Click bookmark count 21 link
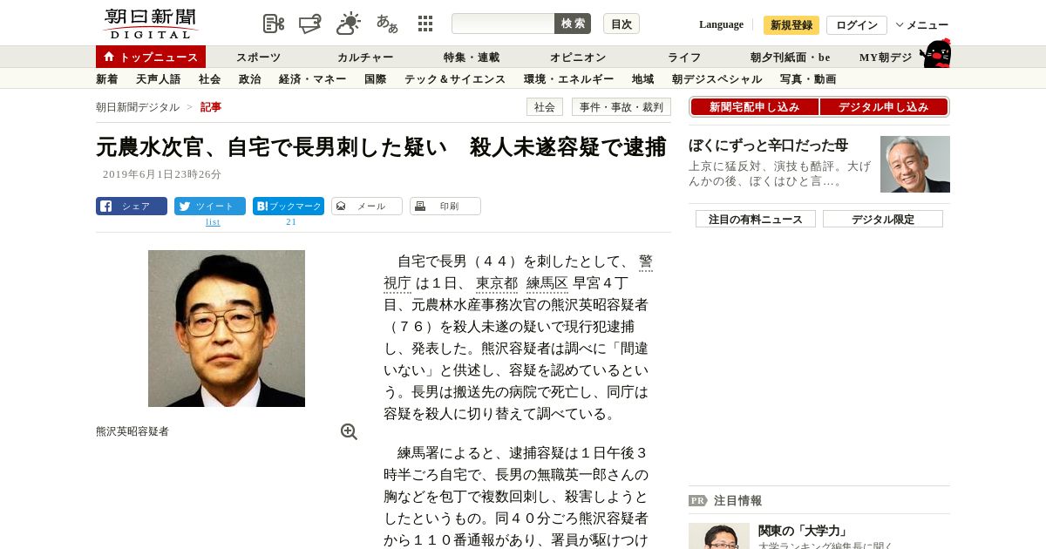The height and width of the screenshot is (549, 1046). [291, 222]
